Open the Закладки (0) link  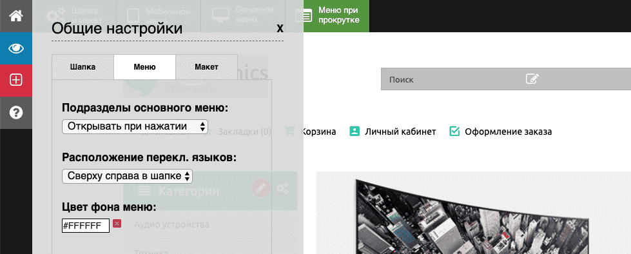pos(244,132)
